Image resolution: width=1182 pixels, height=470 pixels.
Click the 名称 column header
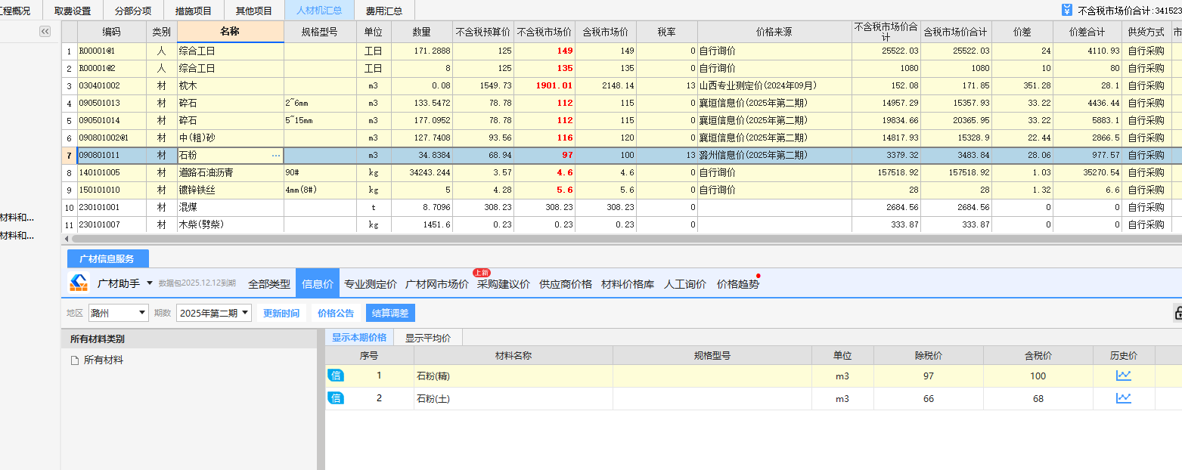[230, 32]
